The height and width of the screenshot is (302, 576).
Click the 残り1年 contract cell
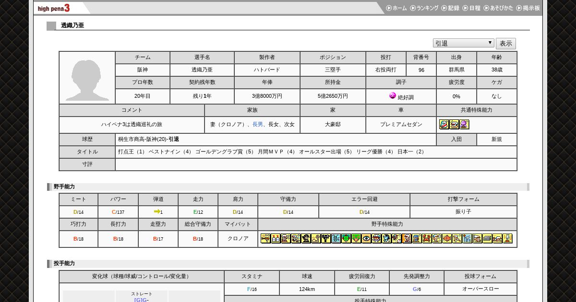[202, 96]
